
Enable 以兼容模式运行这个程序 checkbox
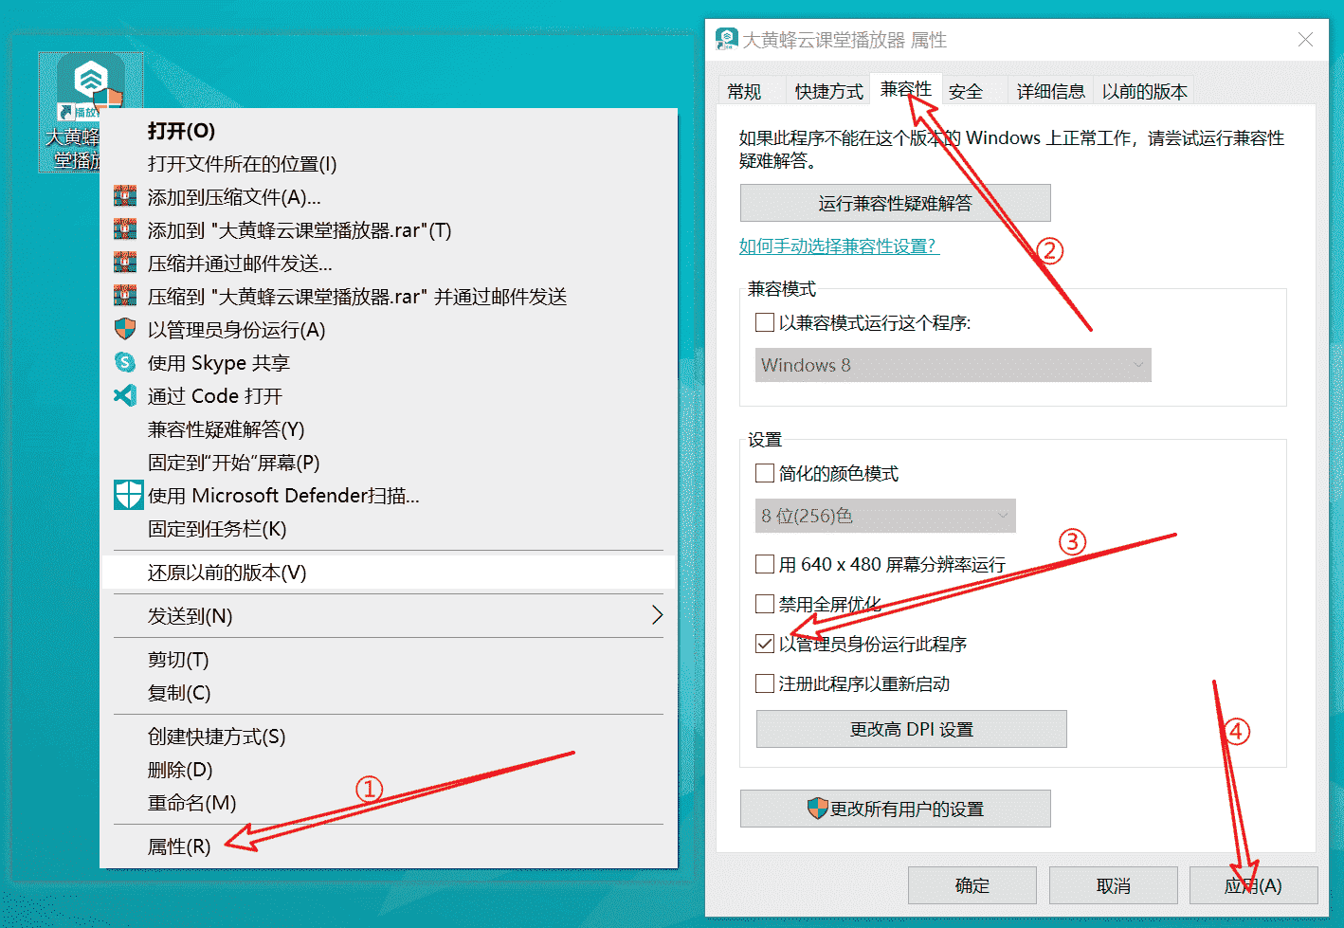[765, 322]
